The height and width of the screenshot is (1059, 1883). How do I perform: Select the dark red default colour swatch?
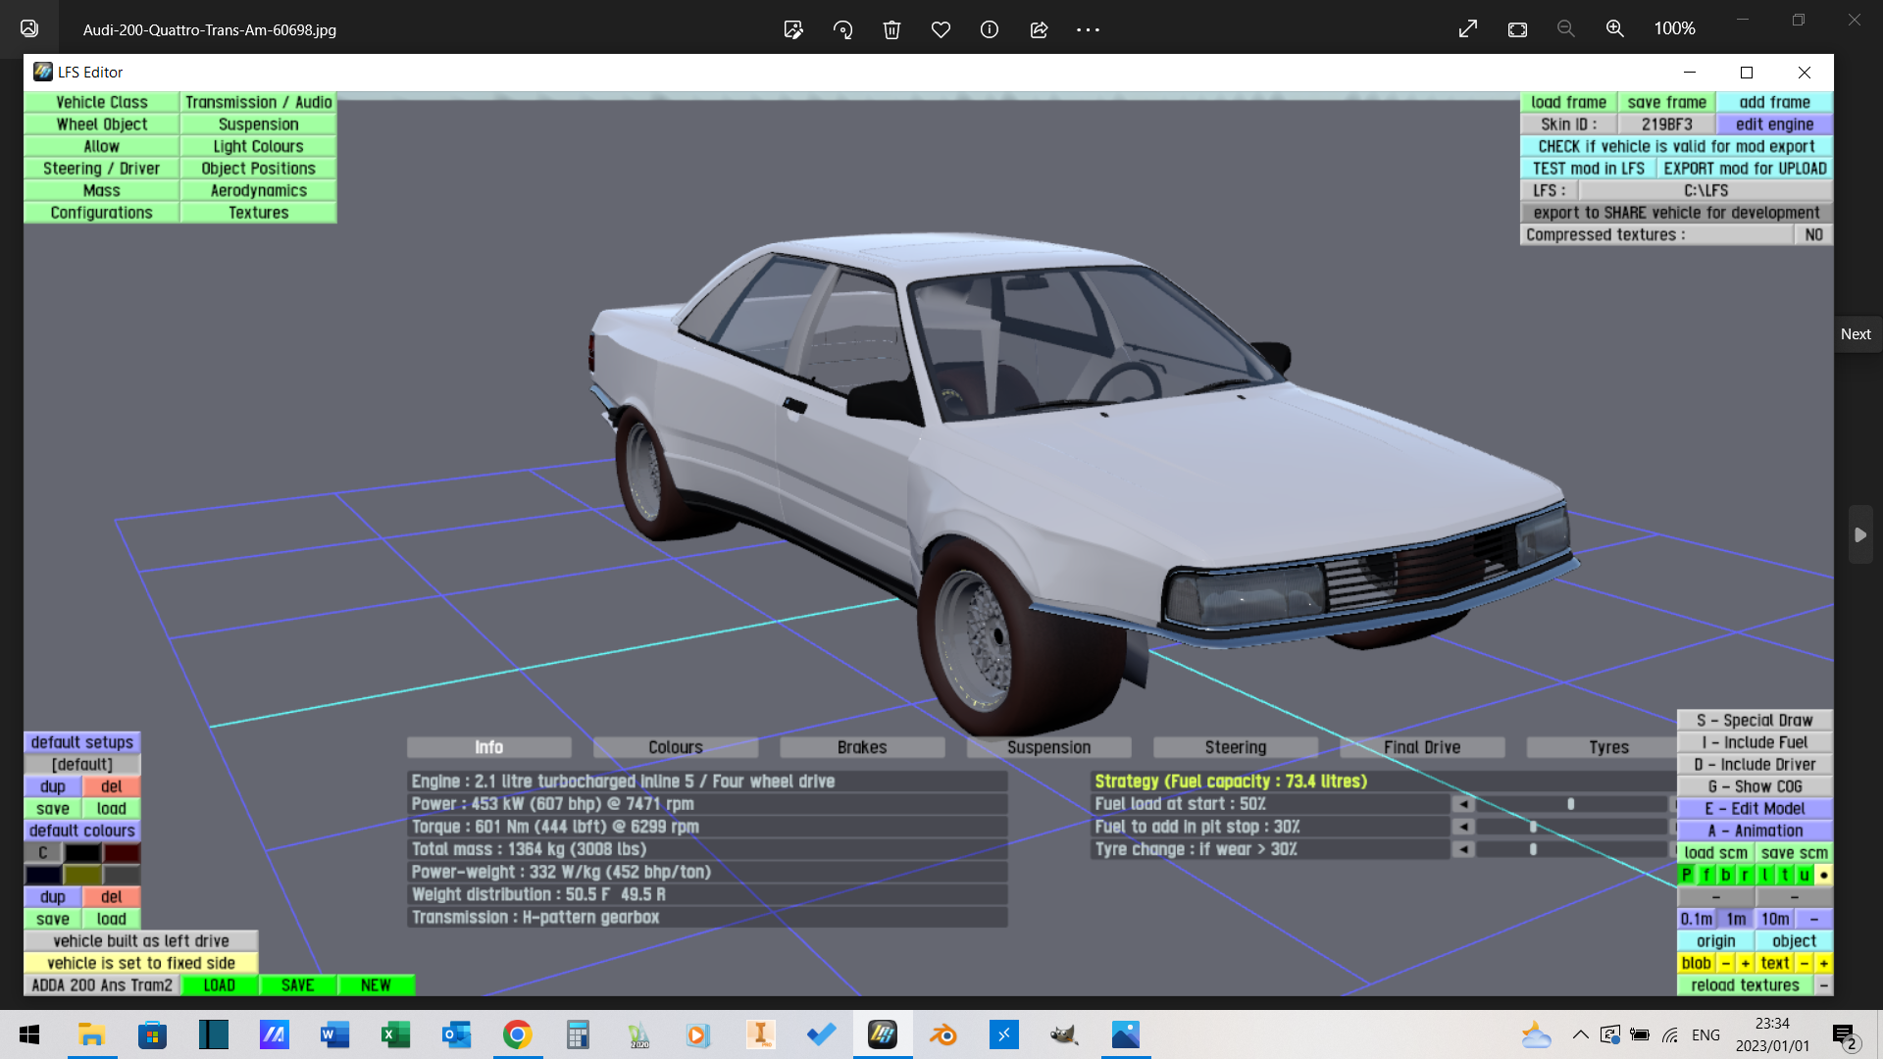point(122,853)
